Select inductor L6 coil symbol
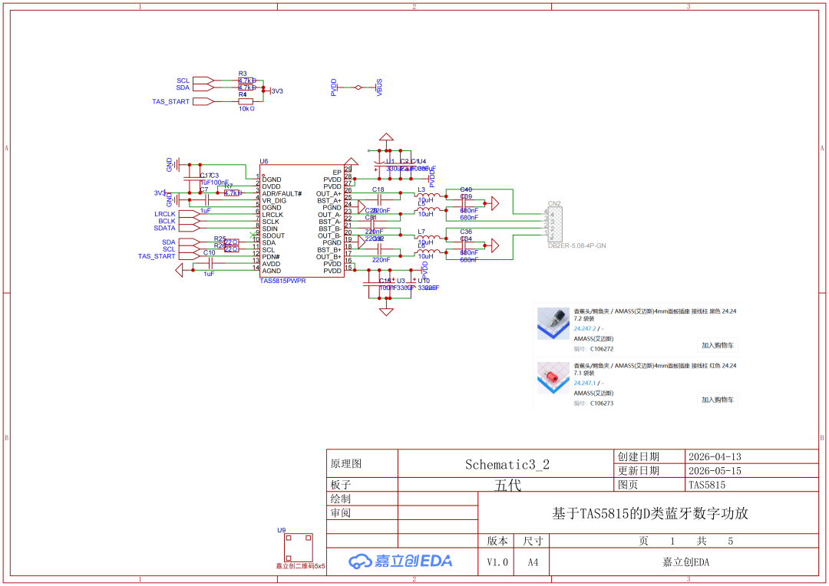The image size is (829, 586). (x=428, y=252)
